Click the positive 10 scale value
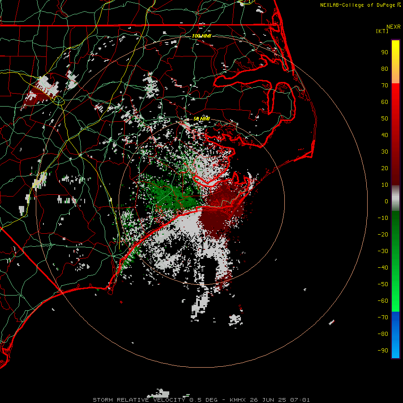The image size is (403, 403). [x=385, y=185]
